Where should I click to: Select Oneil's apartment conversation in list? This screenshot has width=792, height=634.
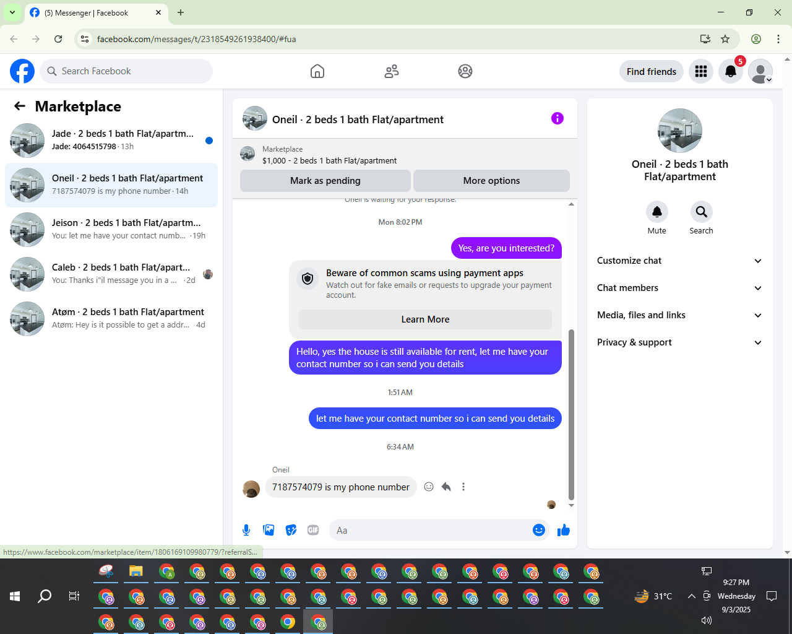(111, 185)
